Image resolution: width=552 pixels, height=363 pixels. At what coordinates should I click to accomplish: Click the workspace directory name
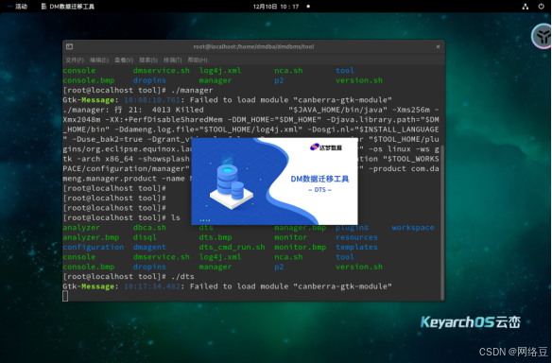413,228
